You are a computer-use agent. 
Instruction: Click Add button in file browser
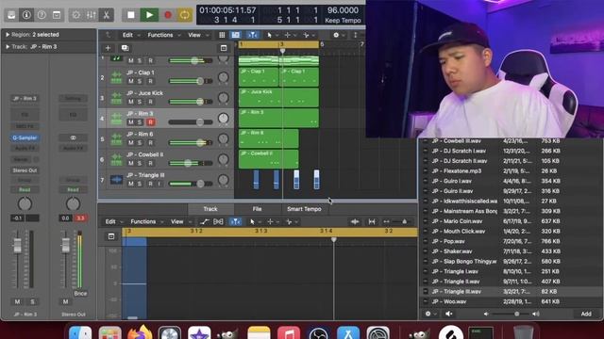coord(586,314)
